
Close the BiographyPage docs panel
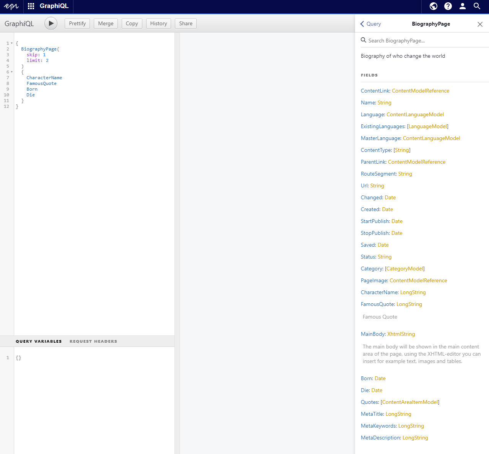[x=480, y=24]
